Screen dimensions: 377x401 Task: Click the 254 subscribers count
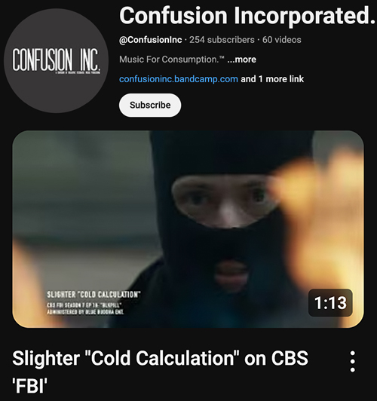[x=222, y=40]
